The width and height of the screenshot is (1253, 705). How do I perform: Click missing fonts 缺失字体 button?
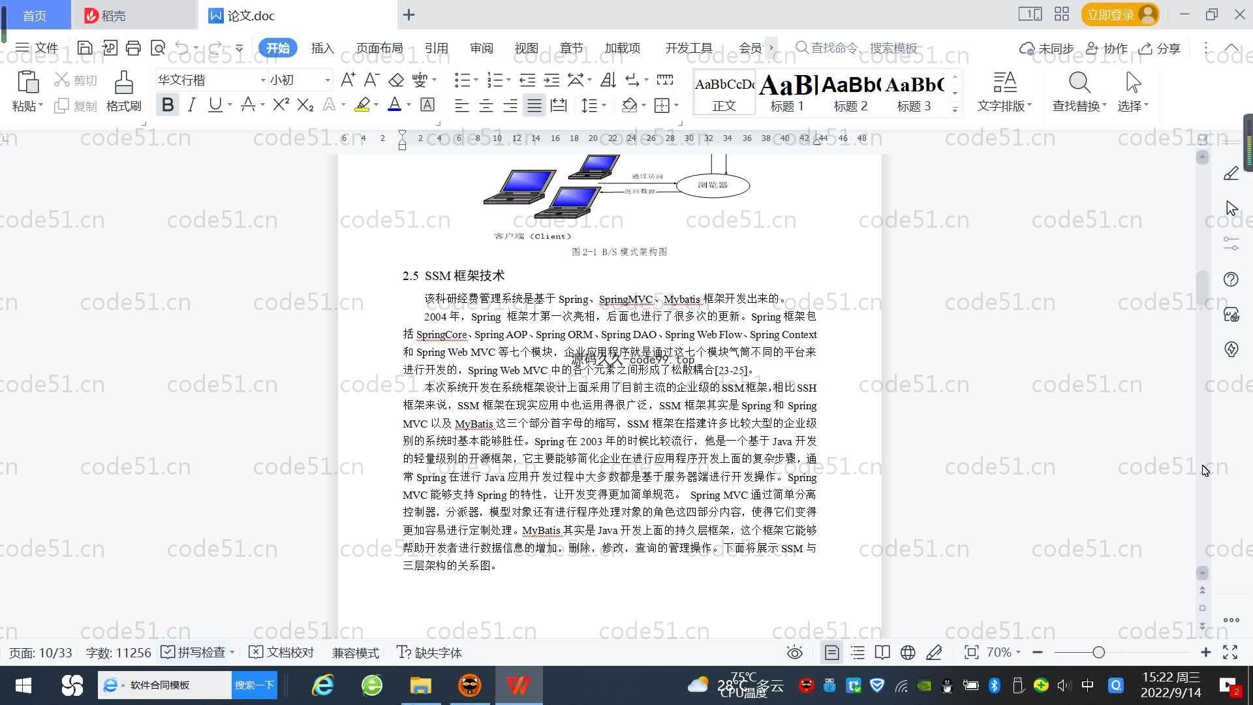pyautogui.click(x=429, y=653)
